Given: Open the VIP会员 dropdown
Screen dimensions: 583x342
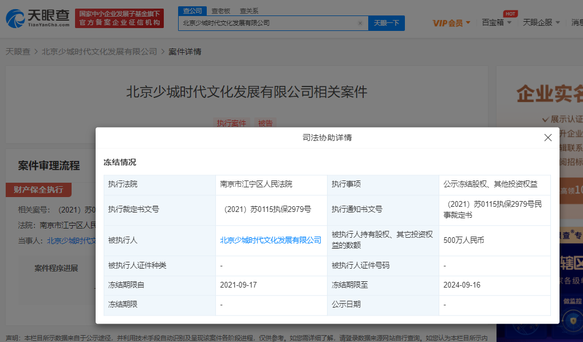Looking at the screenshot, I should click(451, 23).
